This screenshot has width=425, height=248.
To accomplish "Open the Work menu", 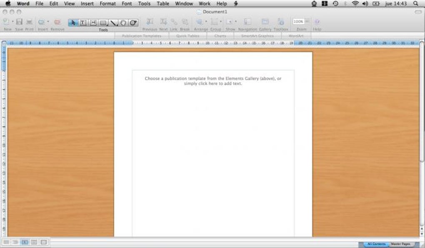I will 205,3.
